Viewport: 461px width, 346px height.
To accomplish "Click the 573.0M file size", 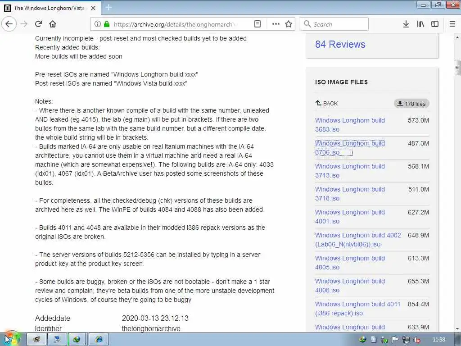I will point(418,120).
